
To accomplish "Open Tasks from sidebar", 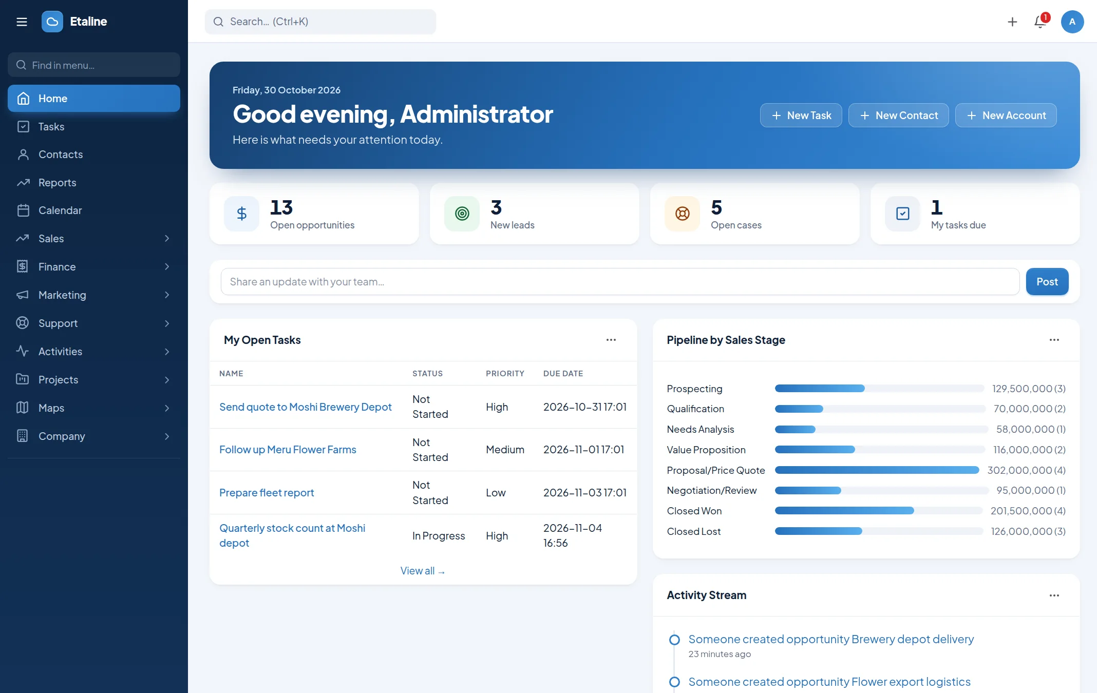I will pos(94,126).
